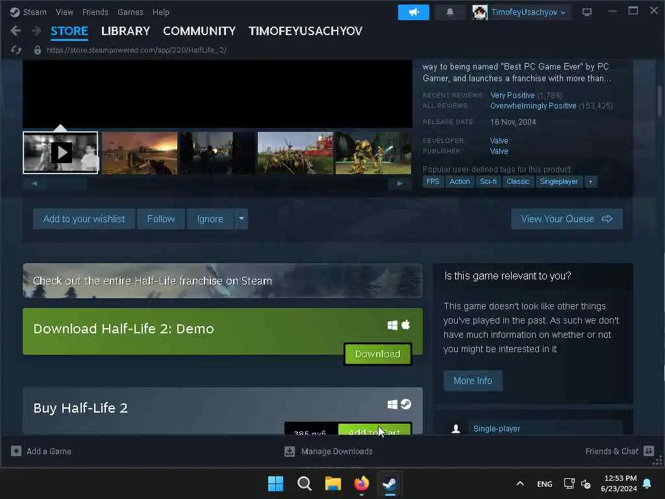Click right arrow of screenshot strip
Screen dimensions: 665x499
(399, 184)
